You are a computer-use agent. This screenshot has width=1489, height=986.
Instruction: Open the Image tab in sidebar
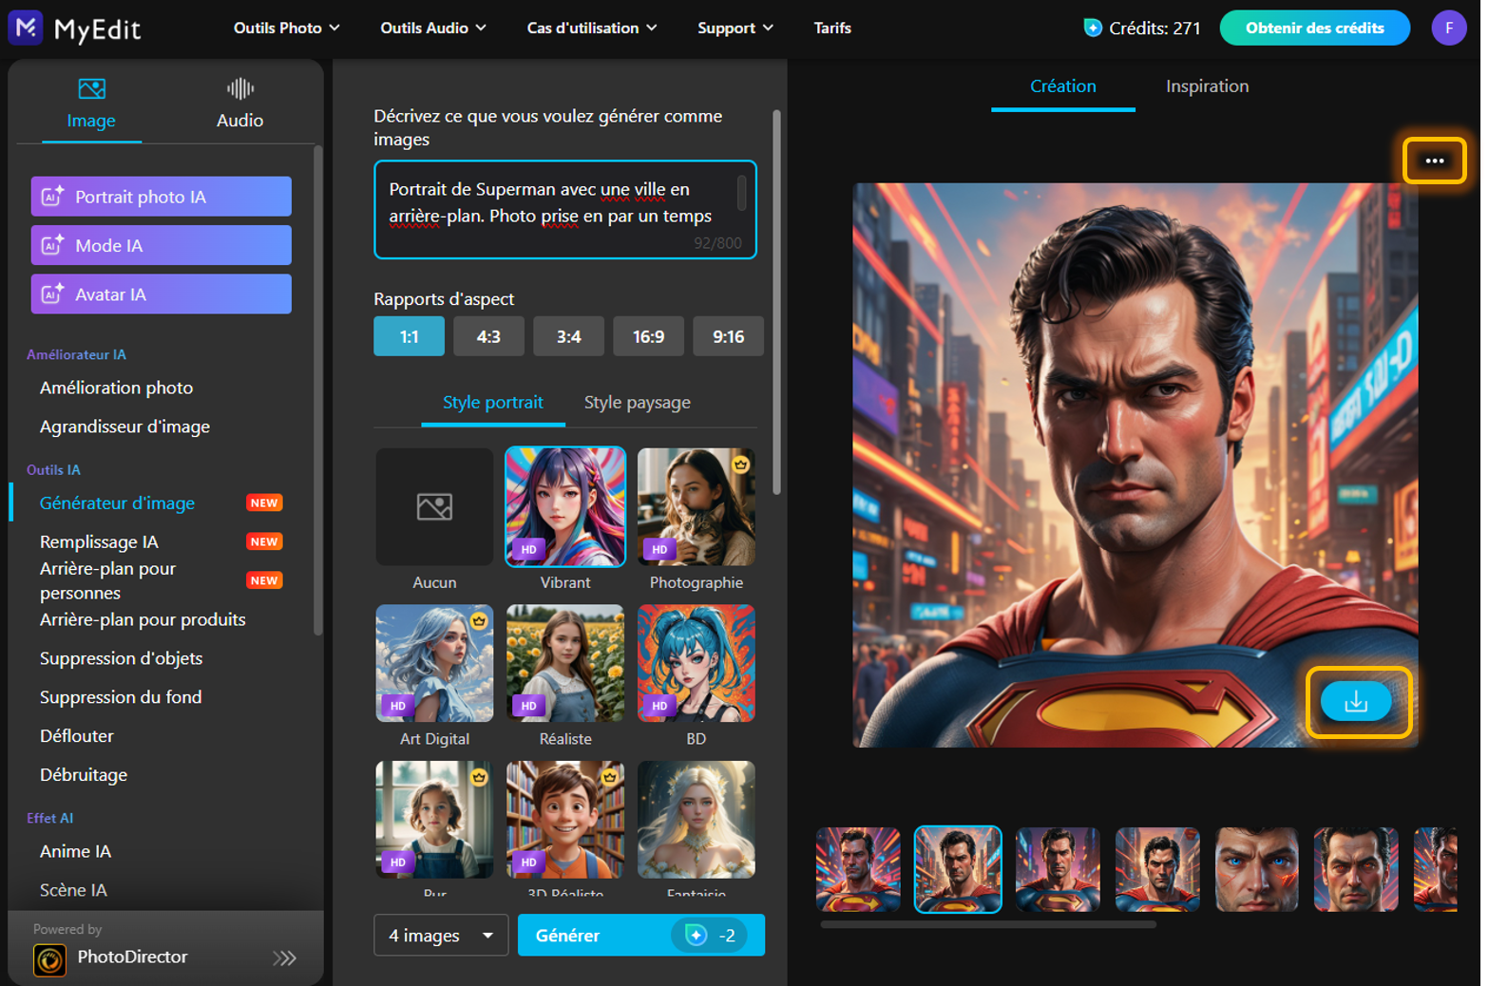91,104
